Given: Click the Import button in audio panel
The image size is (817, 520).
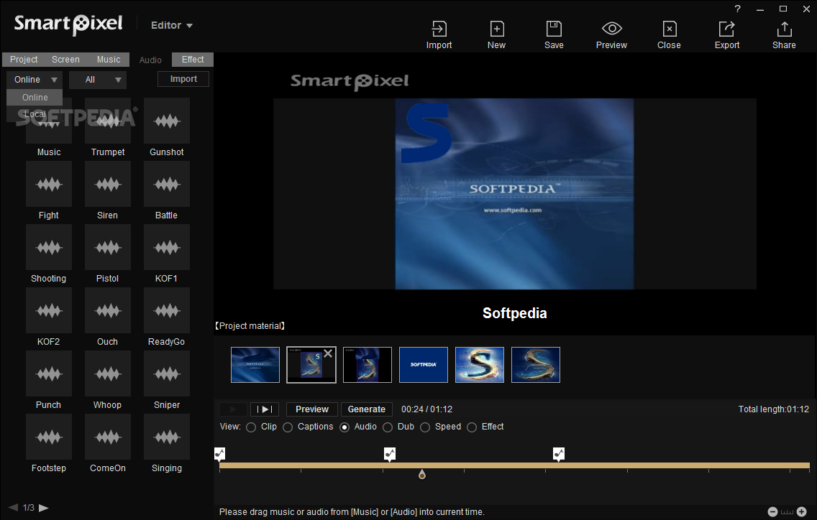Looking at the screenshot, I should tap(183, 79).
